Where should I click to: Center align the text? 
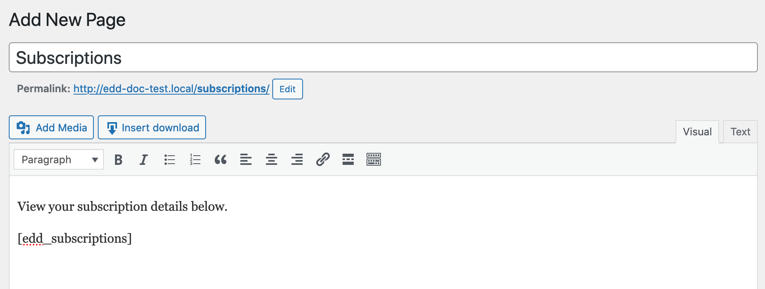tap(272, 160)
